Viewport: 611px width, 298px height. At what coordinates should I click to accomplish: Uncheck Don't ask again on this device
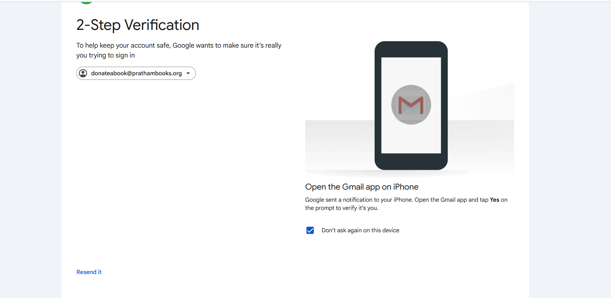(310, 230)
